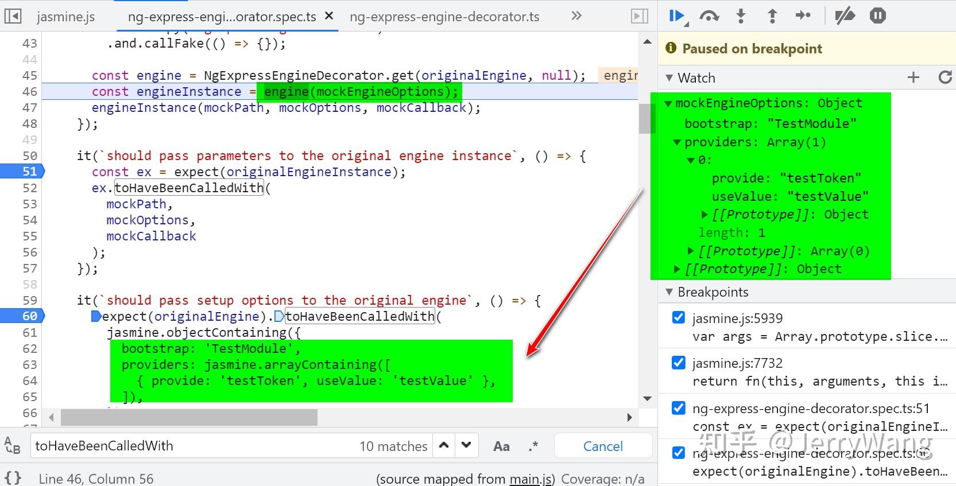Click the inline breakpoint marker before toHaveBeenCalledWith on line 60

pos(279,316)
